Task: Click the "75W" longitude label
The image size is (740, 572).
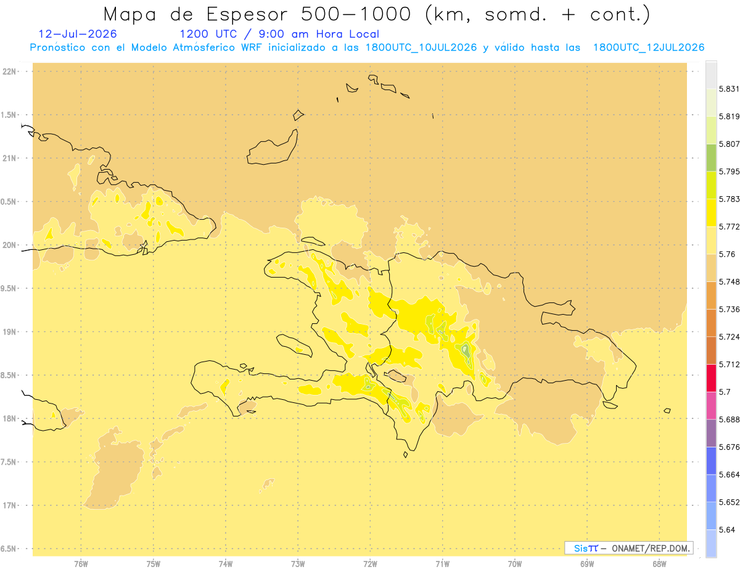Action: point(154,564)
